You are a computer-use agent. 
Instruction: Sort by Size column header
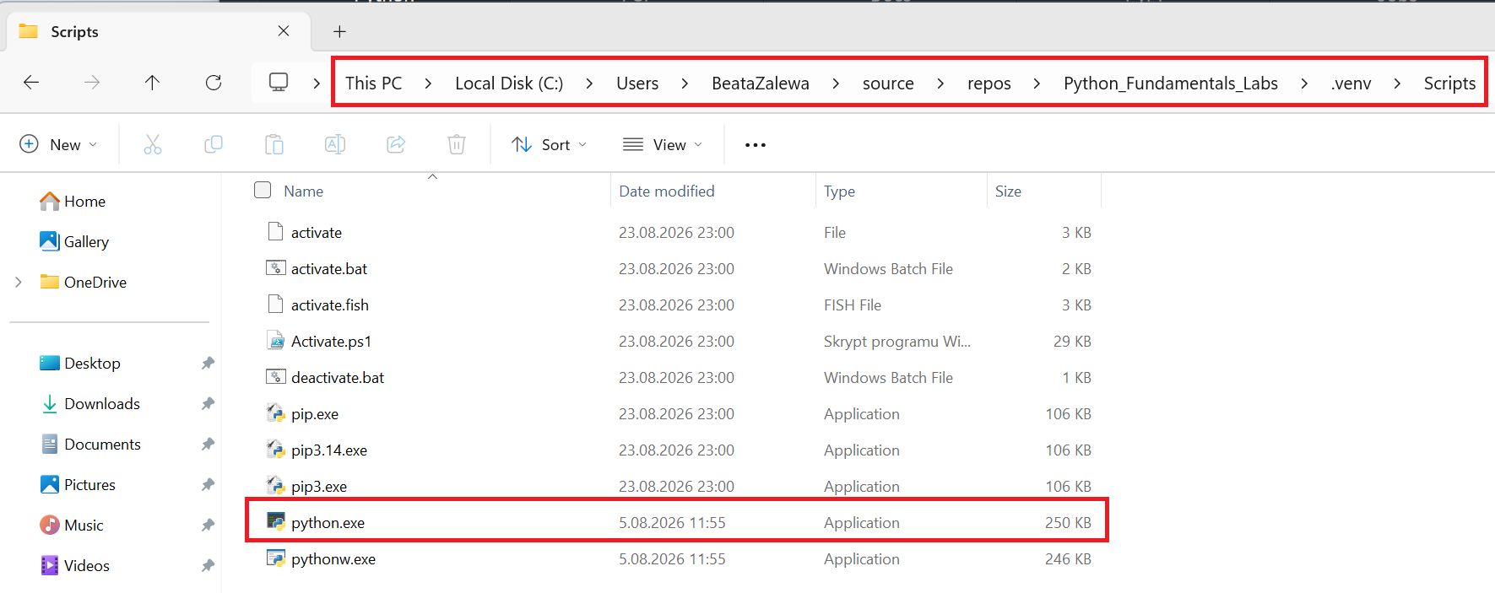point(1008,191)
